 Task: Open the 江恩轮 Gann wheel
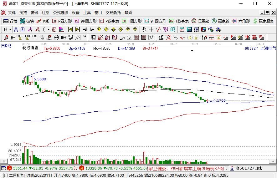click(200, 21)
